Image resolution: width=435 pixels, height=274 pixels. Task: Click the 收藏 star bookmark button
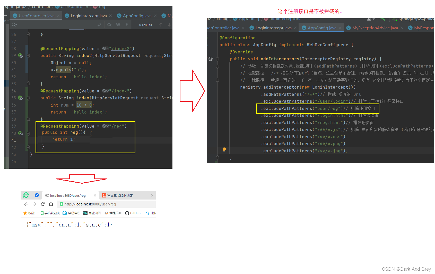click(29, 213)
